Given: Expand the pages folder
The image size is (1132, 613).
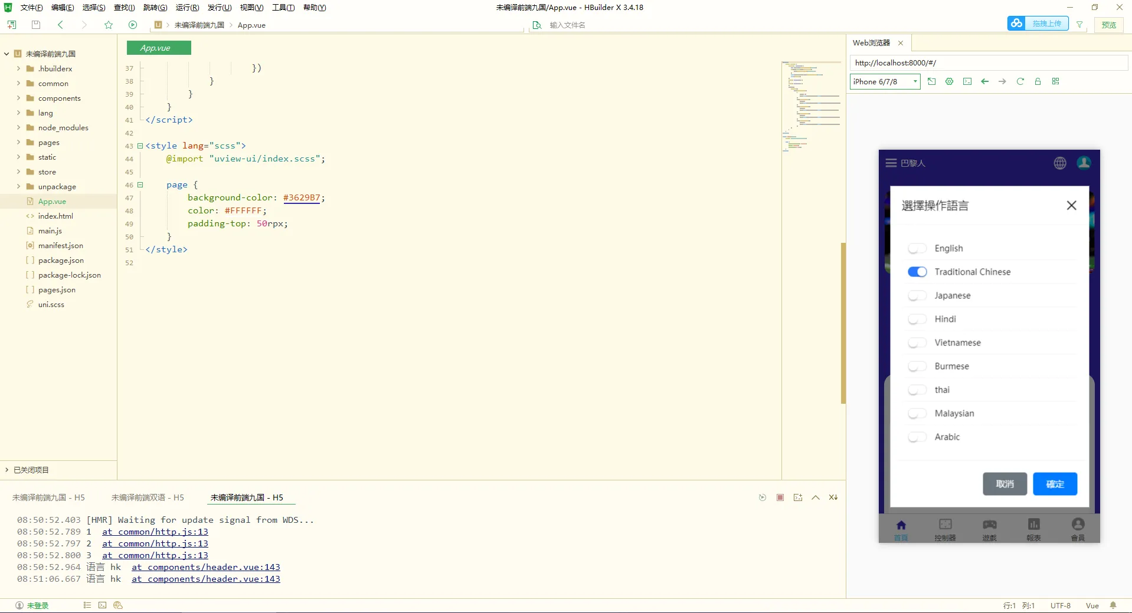Looking at the screenshot, I should (18, 142).
